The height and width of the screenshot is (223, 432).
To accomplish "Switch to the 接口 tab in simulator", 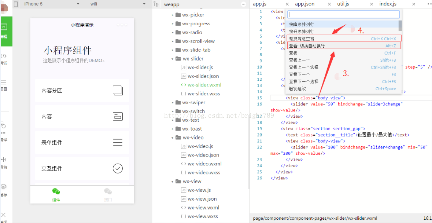I will coord(108,195).
